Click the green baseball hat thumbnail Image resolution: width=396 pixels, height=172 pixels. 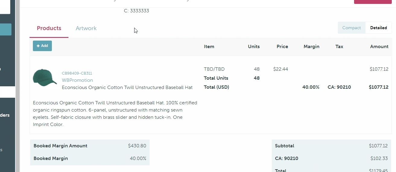click(x=45, y=78)
